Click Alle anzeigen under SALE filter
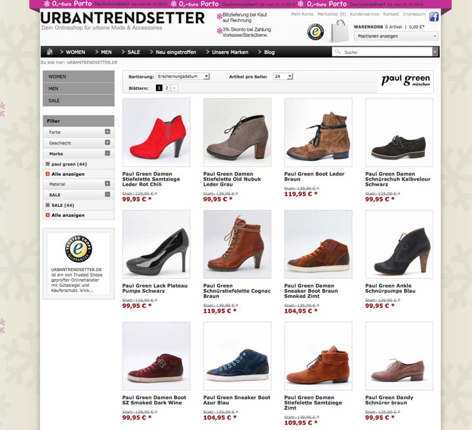 (x=68, y=215)
